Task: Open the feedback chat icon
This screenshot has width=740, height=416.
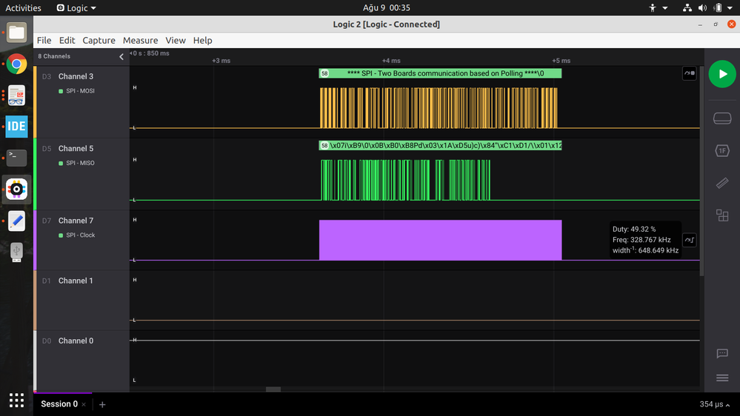Action: pyautogui.click(x=722, y=353)
